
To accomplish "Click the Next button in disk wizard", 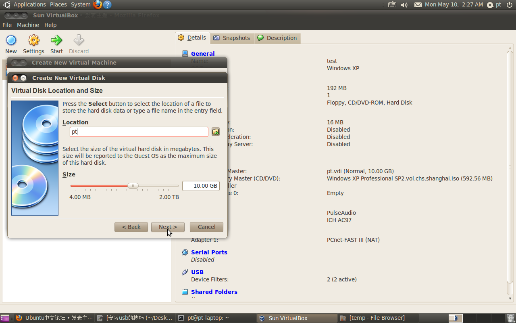I will [168, 227].
